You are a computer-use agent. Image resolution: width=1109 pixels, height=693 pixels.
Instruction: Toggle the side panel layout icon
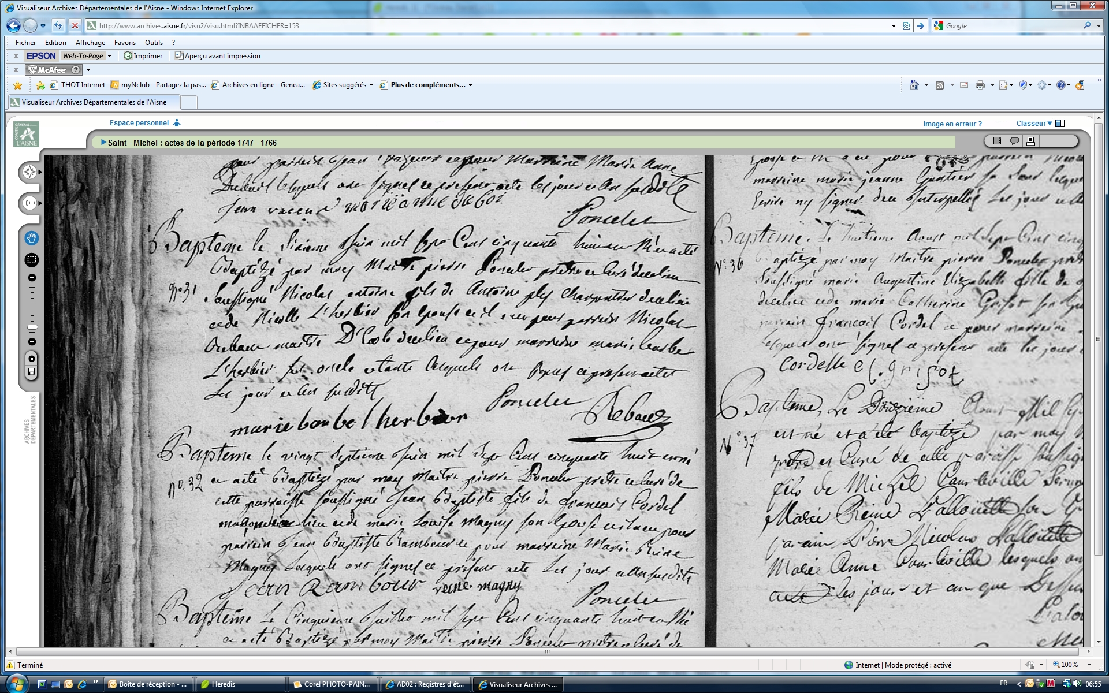pyautogui.click(x=997, y=141)
